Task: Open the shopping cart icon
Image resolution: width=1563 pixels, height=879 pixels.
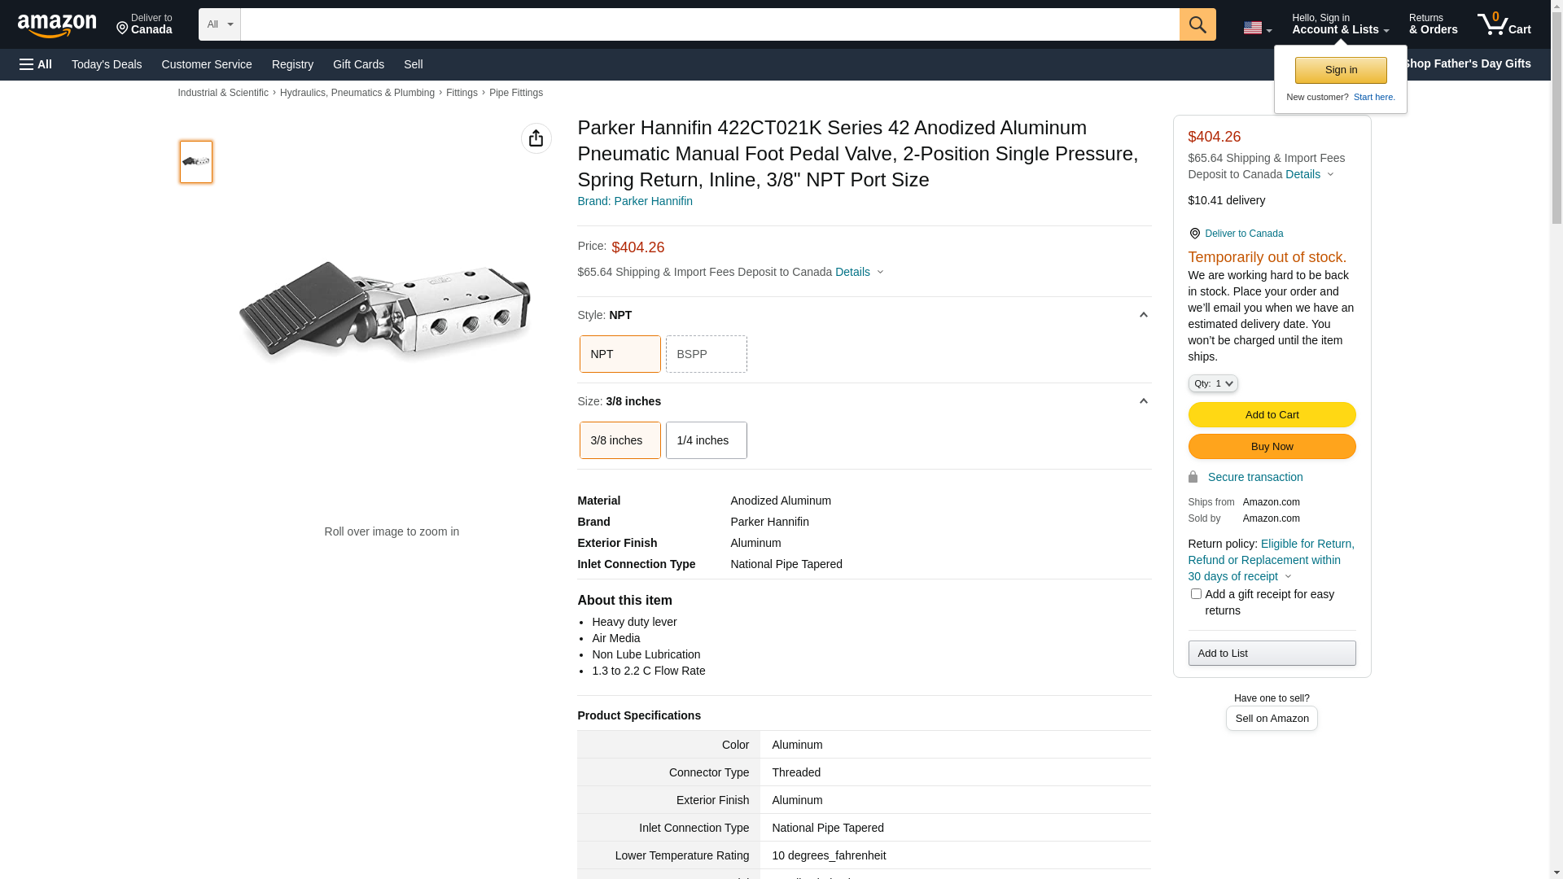Action: [x=1504, y=24]
